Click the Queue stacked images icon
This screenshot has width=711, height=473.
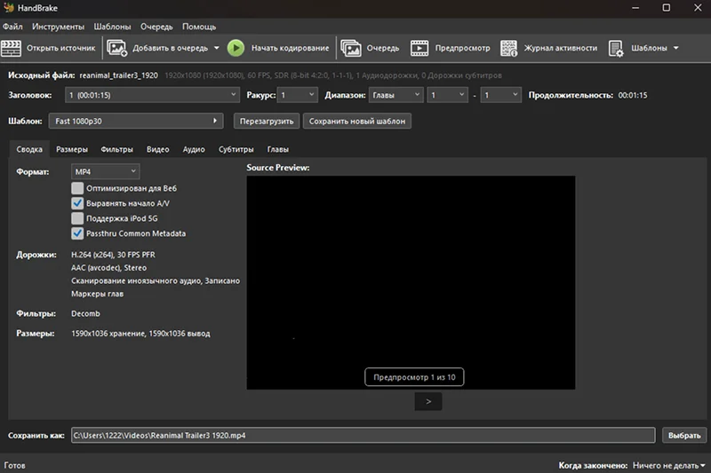point(351,48)
